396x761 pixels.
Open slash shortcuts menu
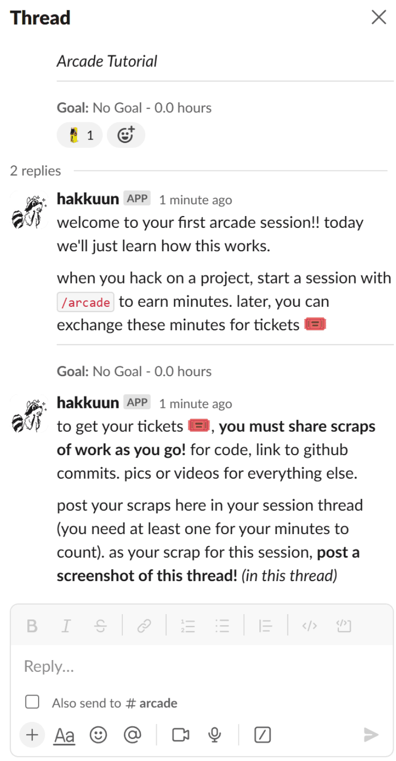263,735
